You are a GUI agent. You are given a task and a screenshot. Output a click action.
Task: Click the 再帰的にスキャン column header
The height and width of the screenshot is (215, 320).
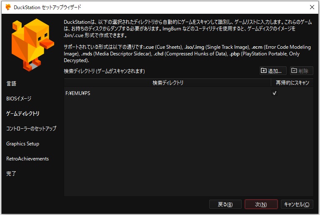click(x=292, y=82)
